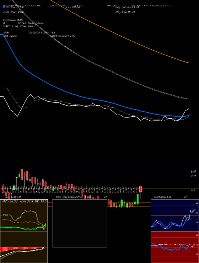Click the 22.5 price axis label

193,190
